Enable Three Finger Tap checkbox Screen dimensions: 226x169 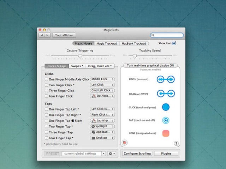point(46,132)
